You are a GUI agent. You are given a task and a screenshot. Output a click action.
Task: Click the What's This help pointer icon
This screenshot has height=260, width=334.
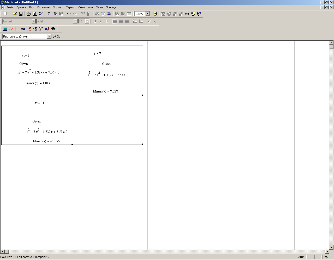coord(199,14)
